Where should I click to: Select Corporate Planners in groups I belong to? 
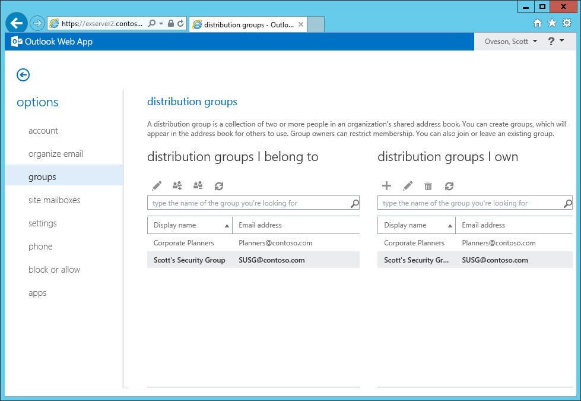click(x=184, y=243)
